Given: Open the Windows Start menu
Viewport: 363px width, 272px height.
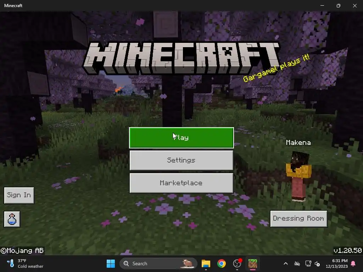Looking at the screenshot, I should pos(111,263).
